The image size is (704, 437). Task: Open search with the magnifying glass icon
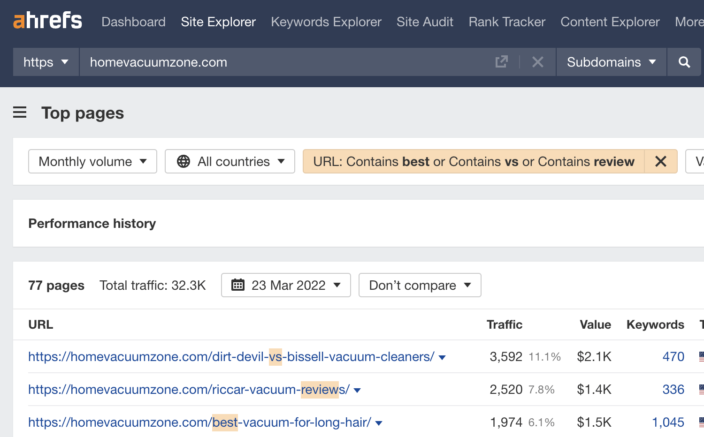pyautogui.click(x=684, y=62)
